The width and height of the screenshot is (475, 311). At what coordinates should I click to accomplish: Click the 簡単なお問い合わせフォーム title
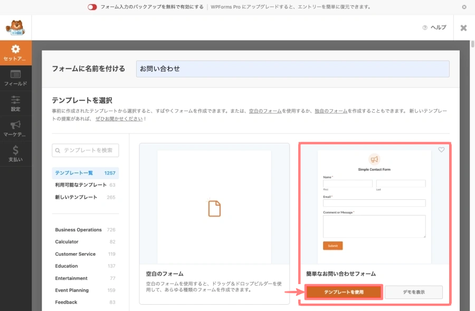pyautogui.click(x=341, y=274)
